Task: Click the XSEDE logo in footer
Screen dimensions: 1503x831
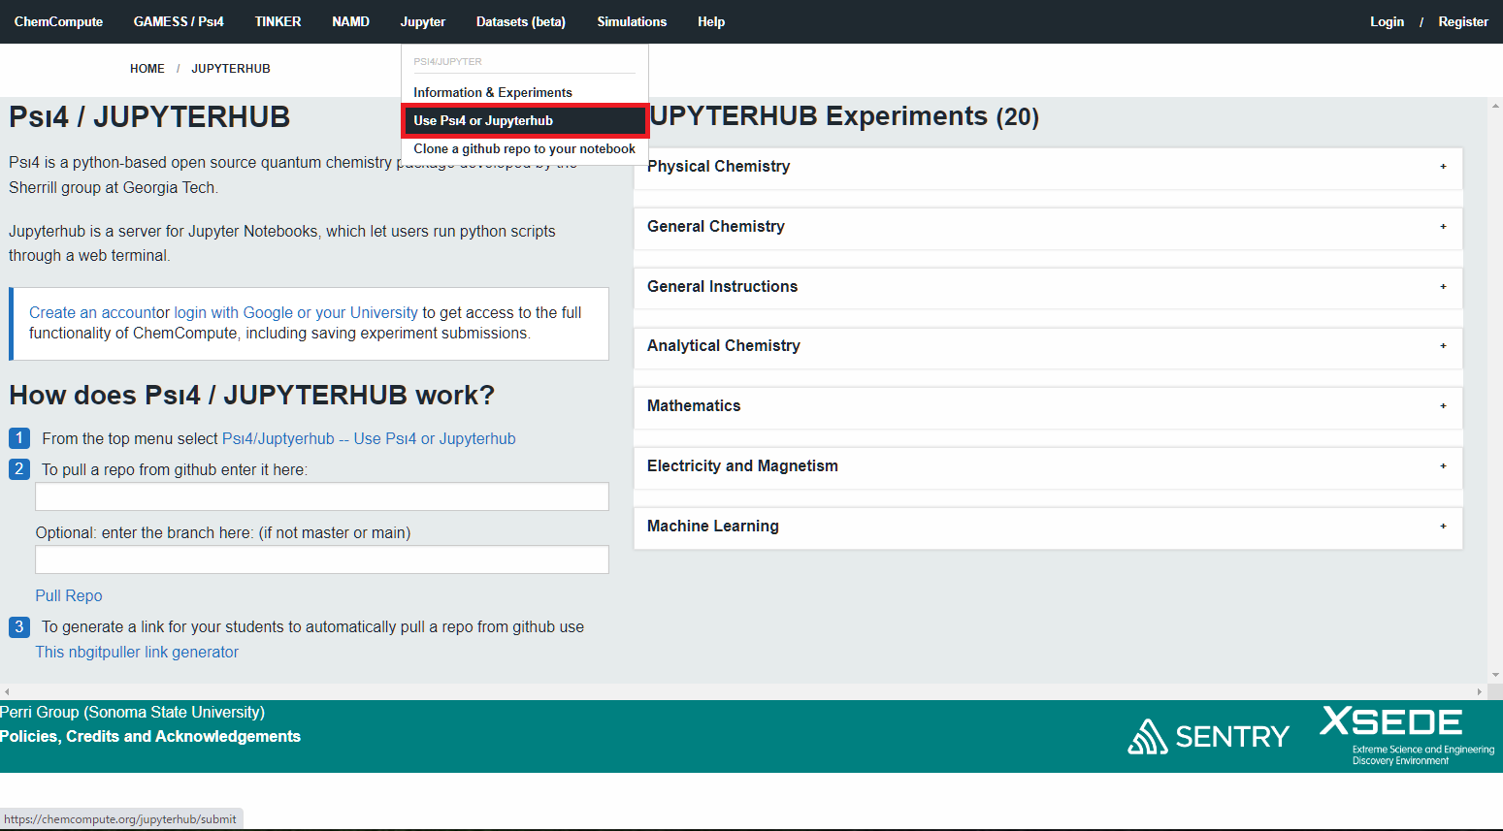Action: click(1407, 736)
